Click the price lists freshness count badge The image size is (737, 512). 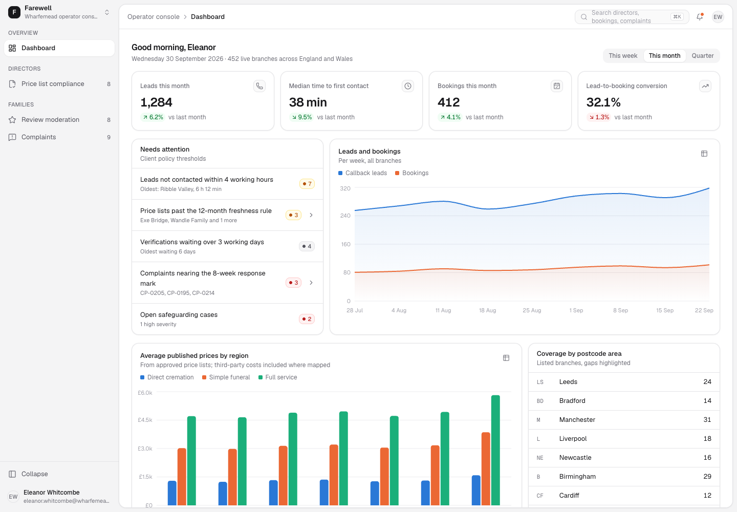pyautogui.click(x=293, y=215)
